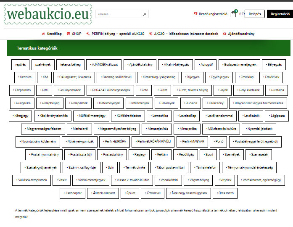
Task: Open the Eszperantó category
Action: (x=22, y=90)
